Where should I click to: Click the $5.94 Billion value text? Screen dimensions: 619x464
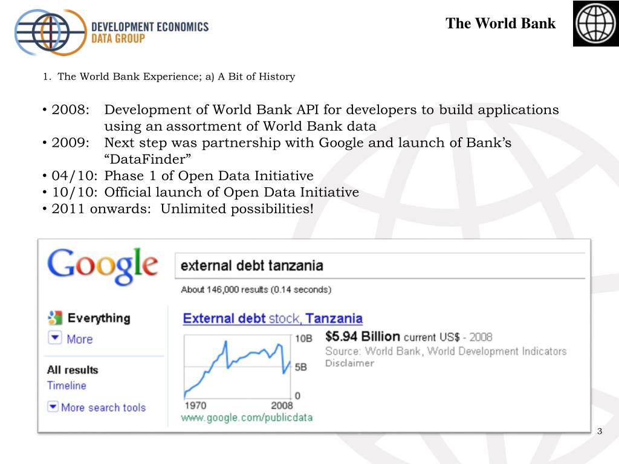click(x=363, y=337)
